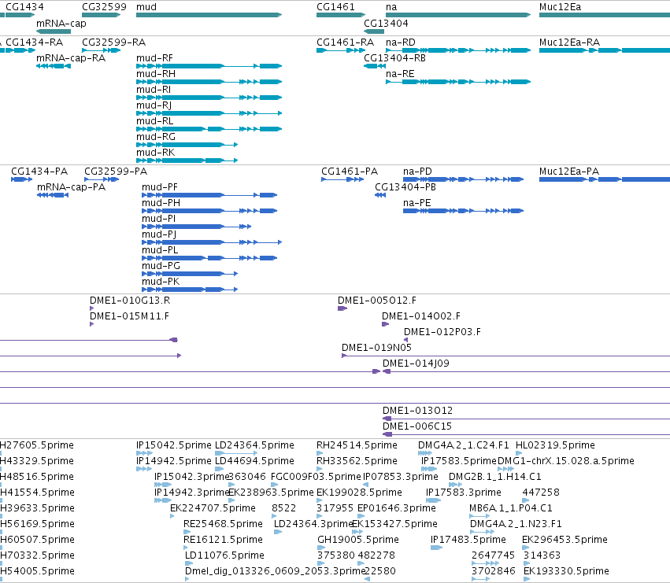The image size is (670, 583).
Task: Select transcript mud-RK
Action: tap(187, 161)
